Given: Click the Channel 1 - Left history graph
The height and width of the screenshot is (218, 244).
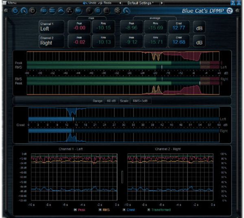Looking at the screenshot, I should tap(74, 177).
